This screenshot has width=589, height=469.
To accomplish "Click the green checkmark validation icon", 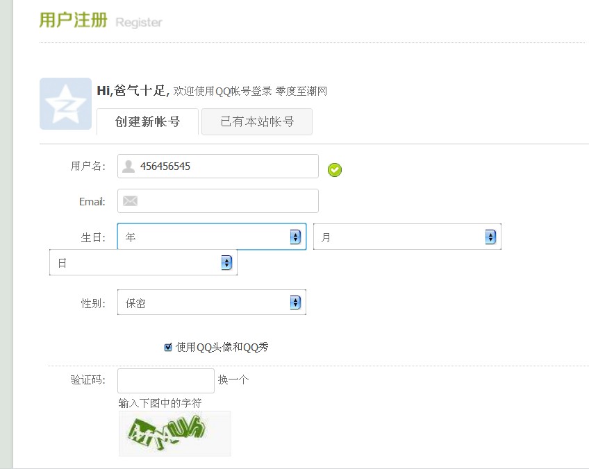I will coord(335,169).
